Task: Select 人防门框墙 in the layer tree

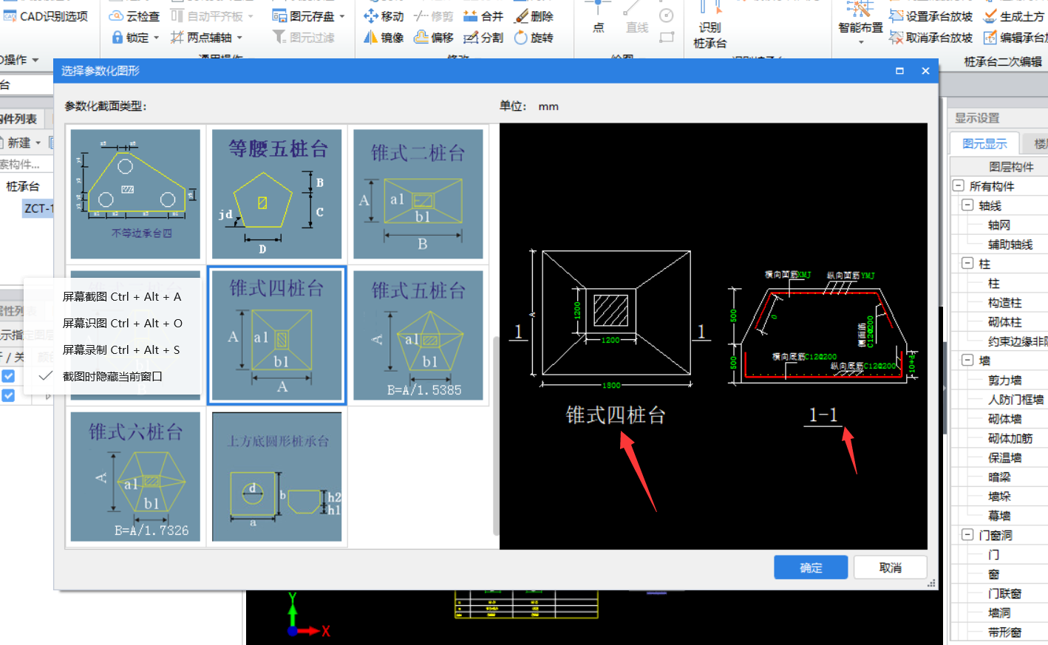Action: click(x=1016, y=399)
